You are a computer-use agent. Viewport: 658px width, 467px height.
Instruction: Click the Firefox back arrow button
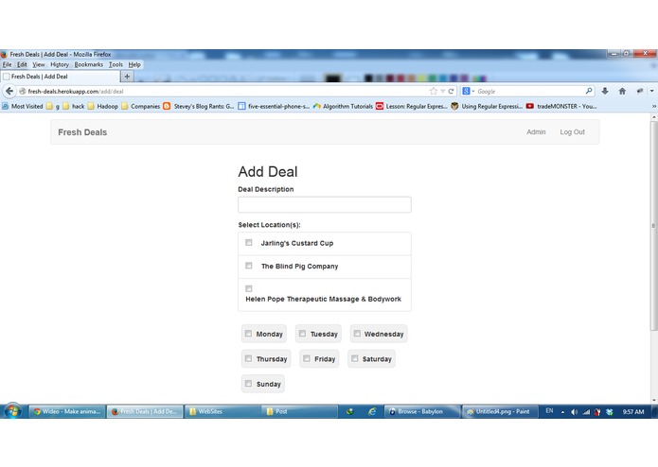pos(9,91)
